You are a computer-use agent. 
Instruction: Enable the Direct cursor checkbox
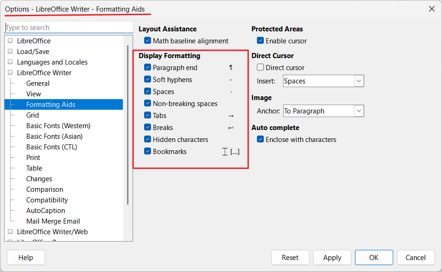coord(260,67)
